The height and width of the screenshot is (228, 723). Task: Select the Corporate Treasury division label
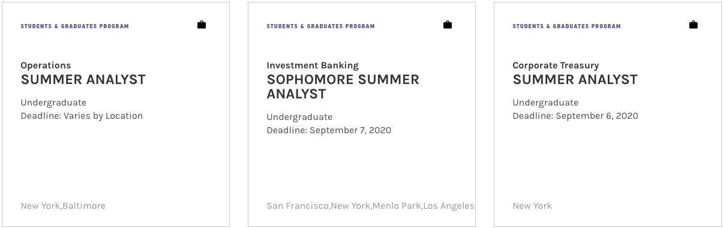pos(556,65)
